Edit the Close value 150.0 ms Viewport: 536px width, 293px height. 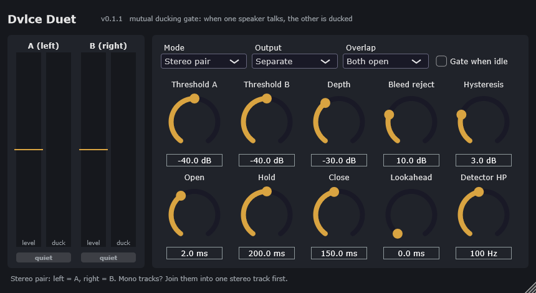point(339,253)
